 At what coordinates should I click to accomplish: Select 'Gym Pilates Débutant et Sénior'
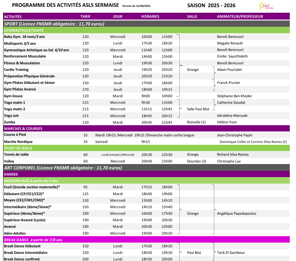coord(29,83)
